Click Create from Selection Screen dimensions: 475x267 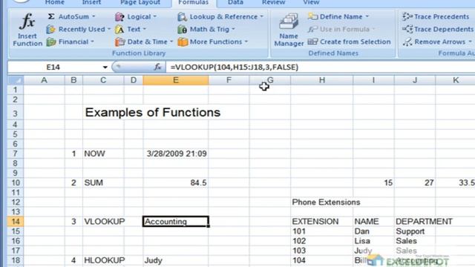[349, 42]
